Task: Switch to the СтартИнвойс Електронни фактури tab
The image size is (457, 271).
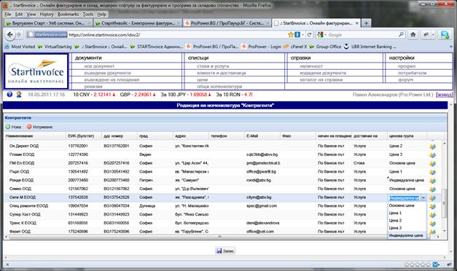Action: [138, 23]
